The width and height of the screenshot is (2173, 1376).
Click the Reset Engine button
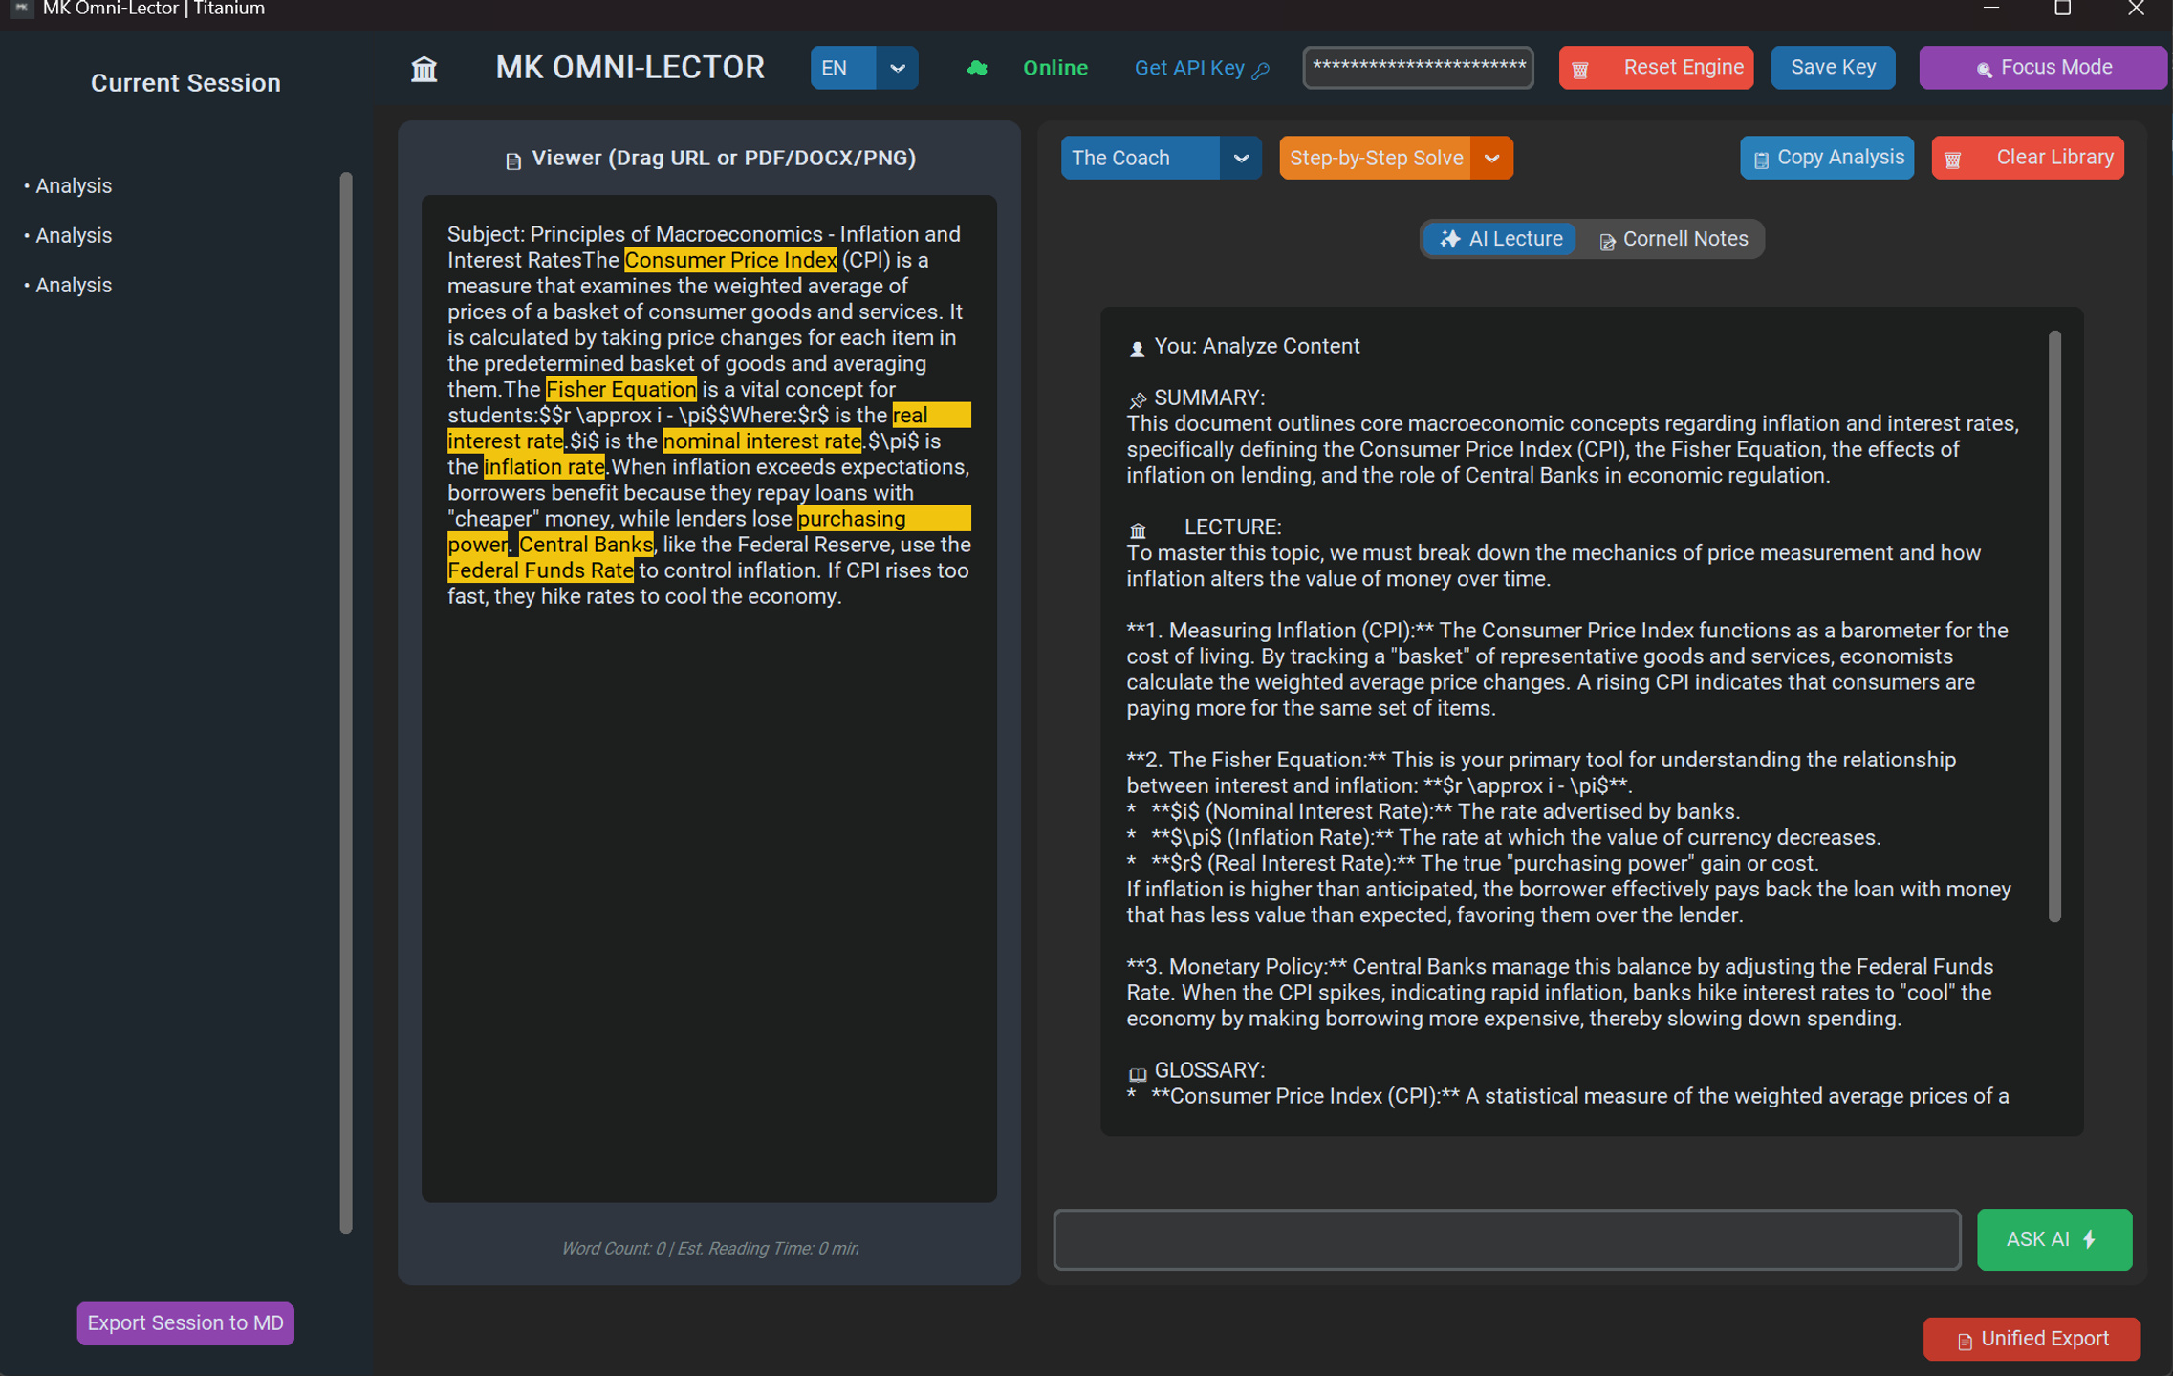(x=1656, y=68)
